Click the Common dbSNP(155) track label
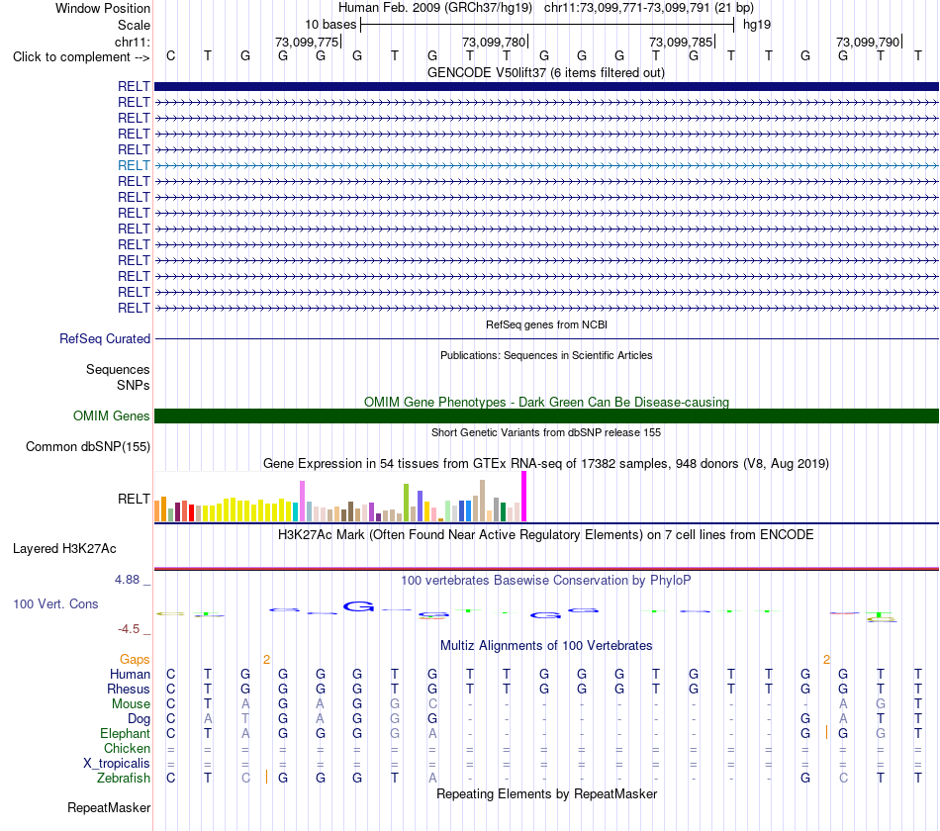940x831 pixels. (x=87, y=447)
